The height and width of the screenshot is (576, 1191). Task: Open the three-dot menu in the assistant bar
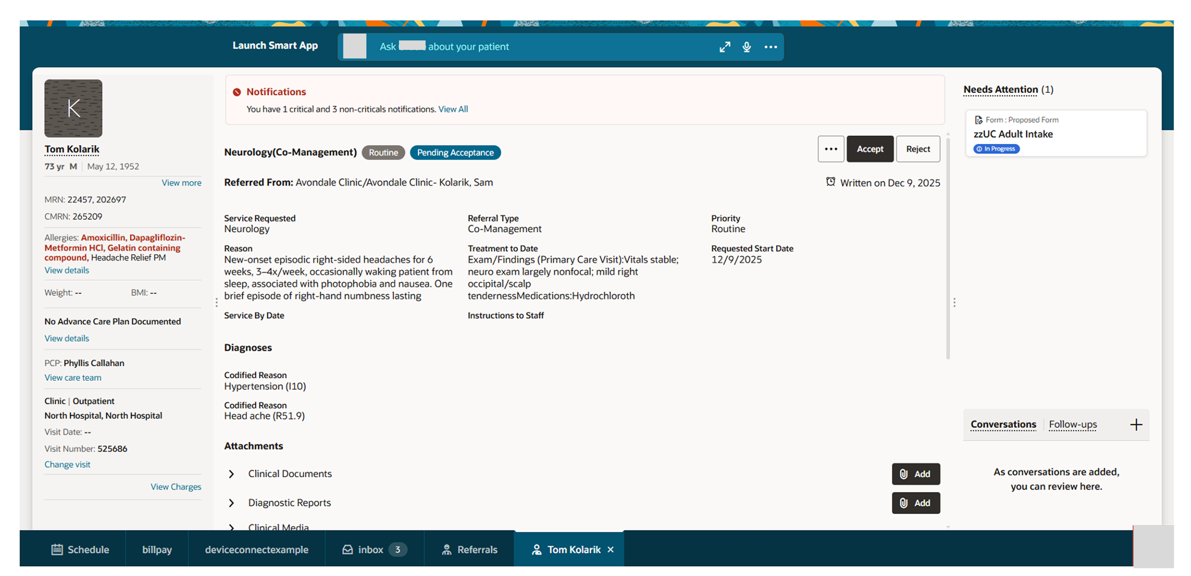770,47
